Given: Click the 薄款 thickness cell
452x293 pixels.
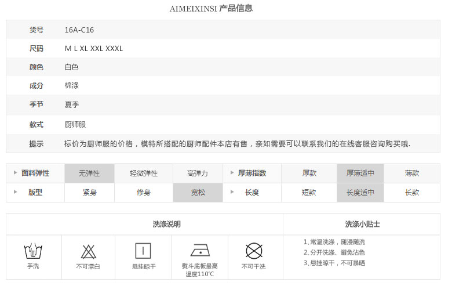Looking at the screenshot, I should tap(412, 173).
